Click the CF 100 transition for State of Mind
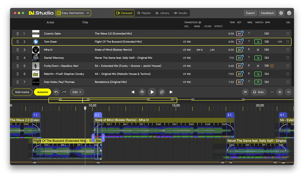 [x=187, y=50]
